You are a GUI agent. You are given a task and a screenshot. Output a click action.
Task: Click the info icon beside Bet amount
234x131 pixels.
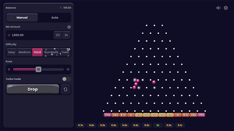tap(69, 27)
